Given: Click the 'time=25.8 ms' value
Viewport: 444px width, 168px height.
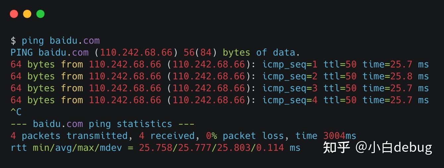Looking at the screenshot, I should tap(396, 76).
